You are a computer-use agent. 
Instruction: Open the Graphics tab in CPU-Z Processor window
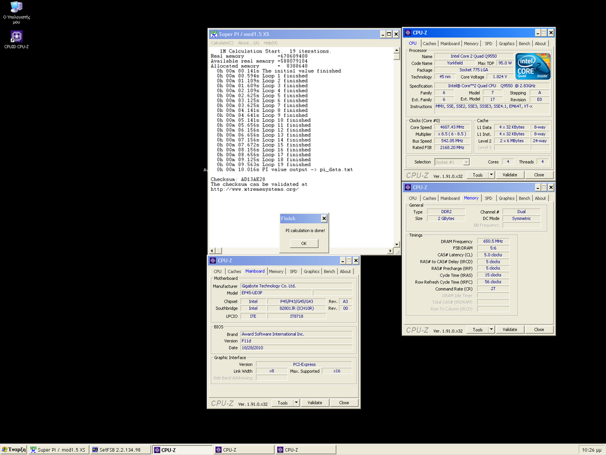[506, 44]
